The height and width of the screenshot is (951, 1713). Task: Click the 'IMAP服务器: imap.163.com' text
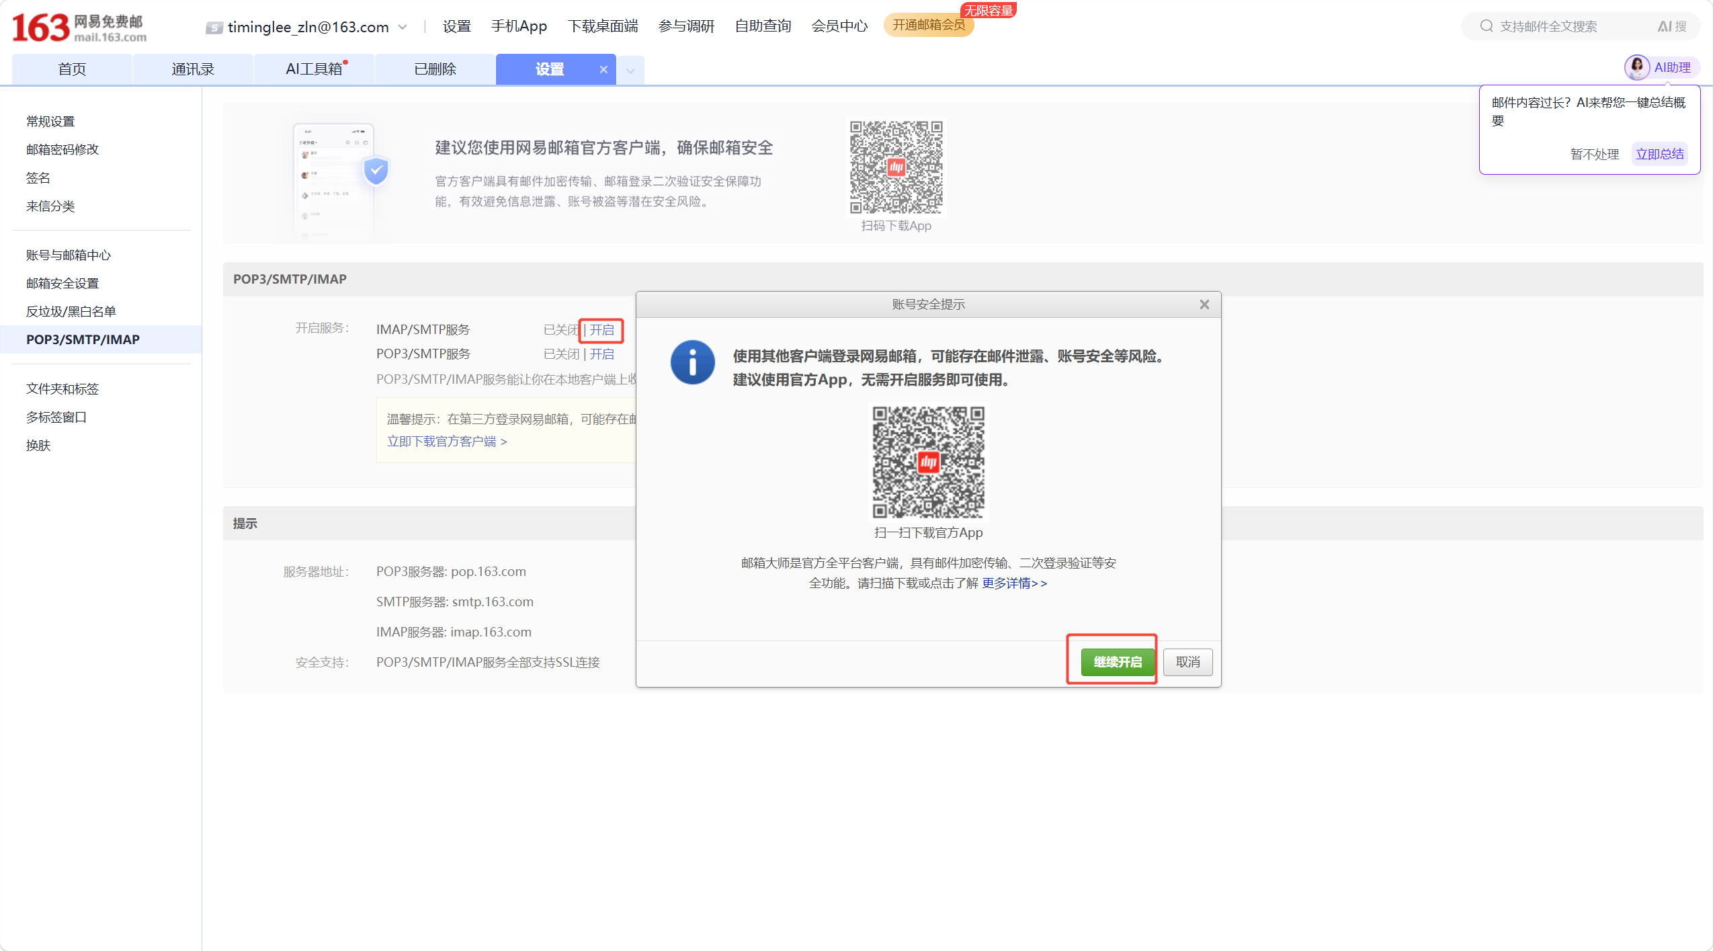(454, 632)
